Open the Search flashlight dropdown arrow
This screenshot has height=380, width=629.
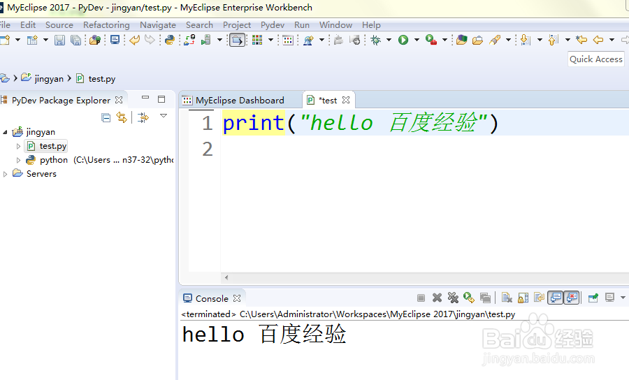point(508,40)
